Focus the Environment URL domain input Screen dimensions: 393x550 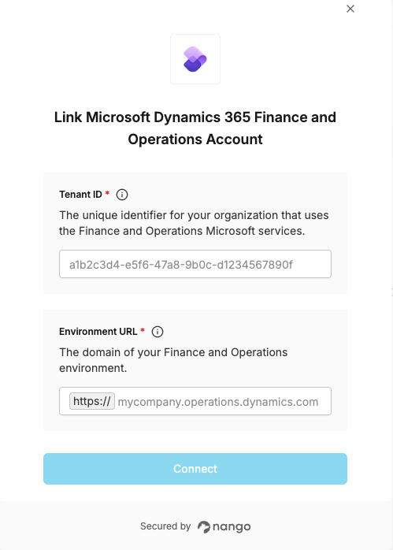click(x=223, y=401)
